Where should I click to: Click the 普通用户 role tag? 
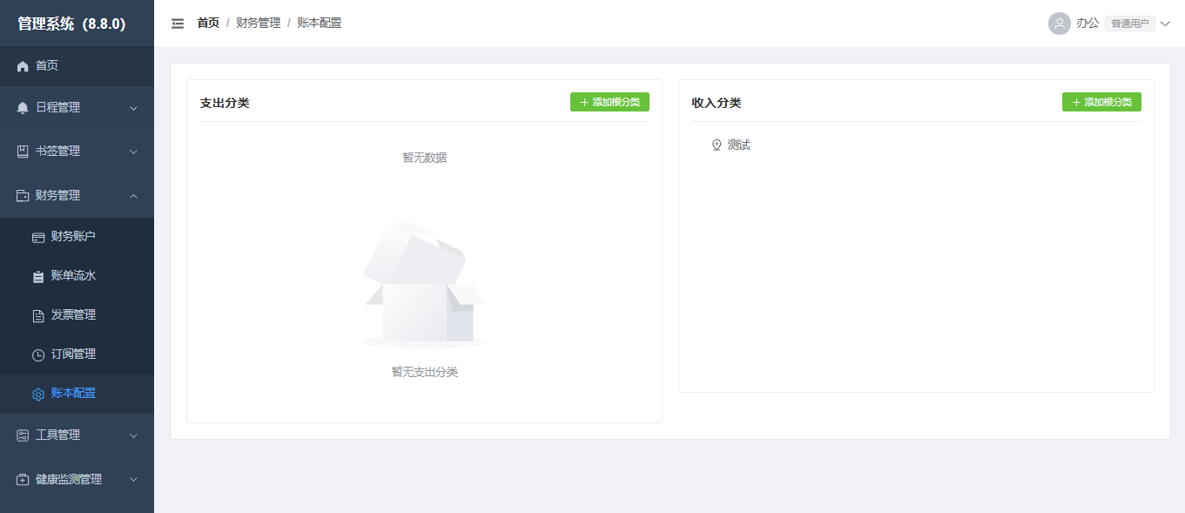[x=1130, y=24]
